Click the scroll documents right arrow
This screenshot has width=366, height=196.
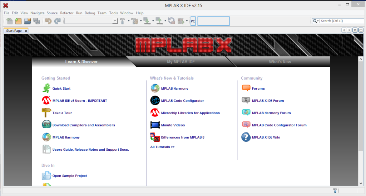tap(349, 30)
